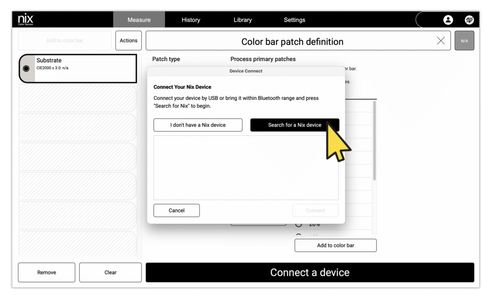
Task: Select the Measure tab
Action: click(139, 20)
